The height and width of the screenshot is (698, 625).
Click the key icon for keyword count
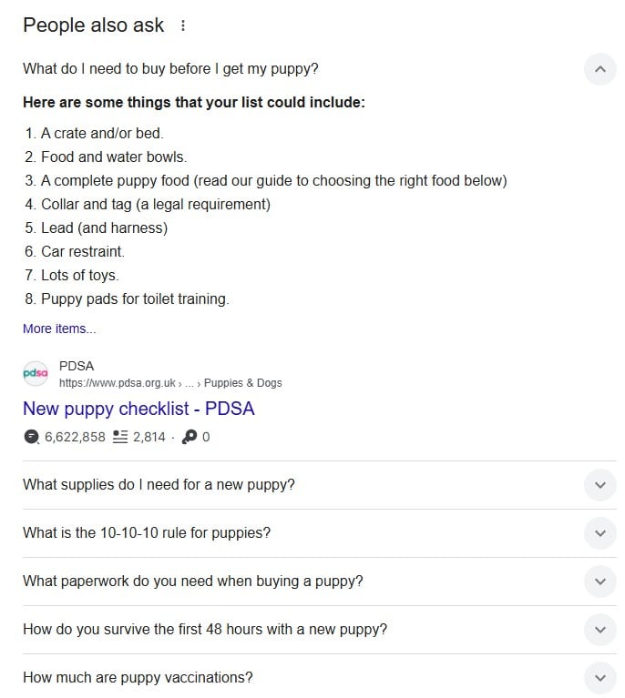pos(189,437)
